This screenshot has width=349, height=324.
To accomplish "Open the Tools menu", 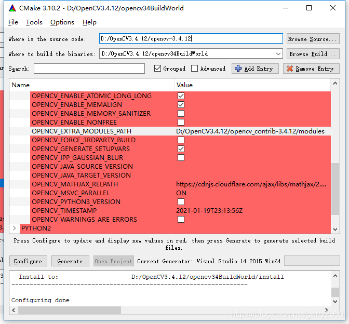I will click(x=34, y=22).
